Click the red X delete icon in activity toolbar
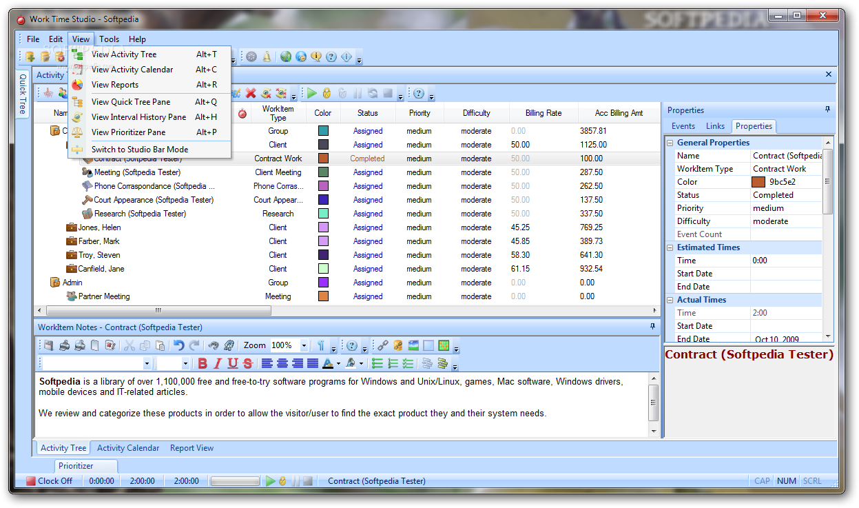The image size is (859, 508). [x=251, y=93]
